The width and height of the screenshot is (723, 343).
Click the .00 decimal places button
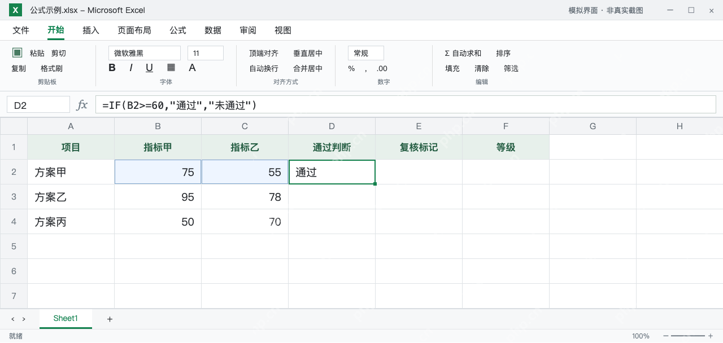pyautogui.click(x=382, y=69)
